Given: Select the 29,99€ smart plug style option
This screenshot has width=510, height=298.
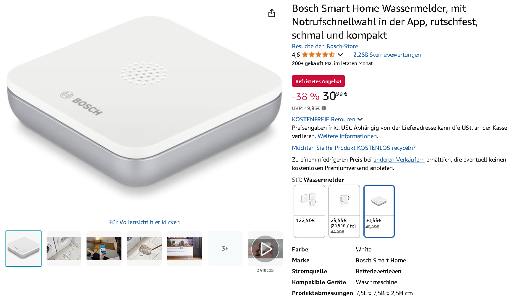Looking at the screenshot, I should click(344, 211).
